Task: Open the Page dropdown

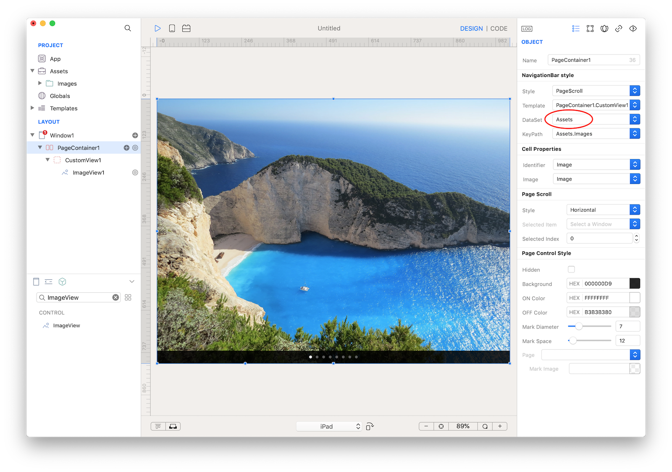Action: 591,355
